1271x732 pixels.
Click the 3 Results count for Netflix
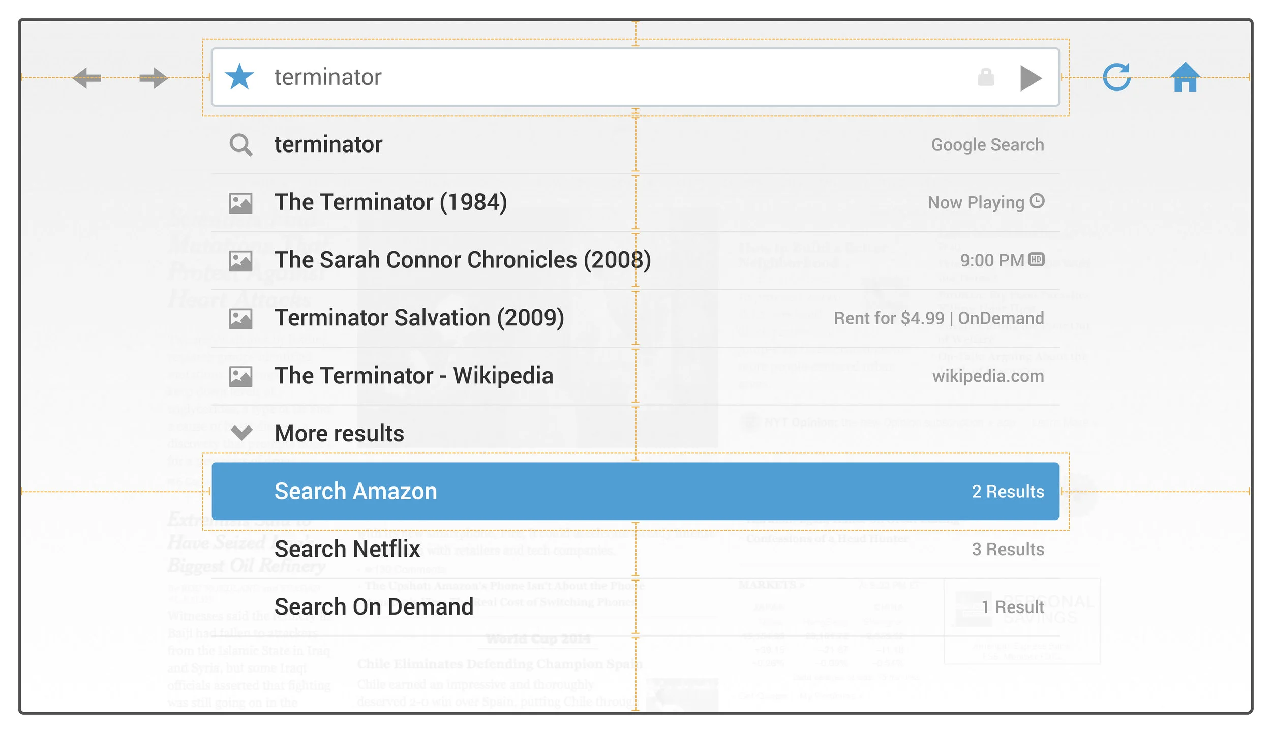coord(1008,550)
